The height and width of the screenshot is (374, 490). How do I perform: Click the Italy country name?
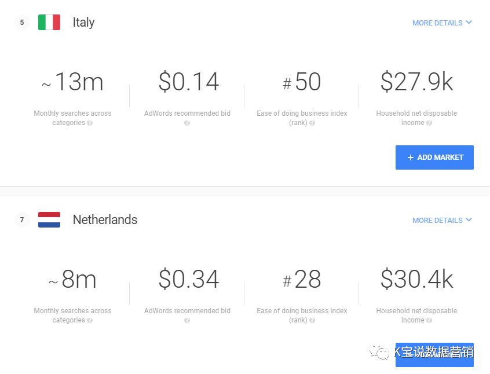pos(83,23)
